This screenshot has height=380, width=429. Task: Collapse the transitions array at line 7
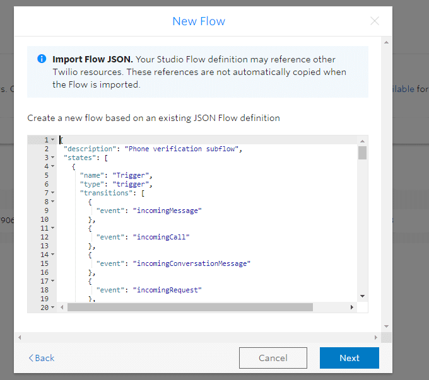[52, 193]
